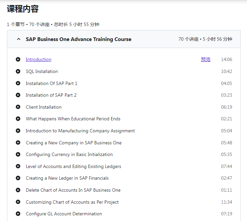Click the course summary line above the section
This screenshot has width=247, height=221.
click(x=53, y=24)
